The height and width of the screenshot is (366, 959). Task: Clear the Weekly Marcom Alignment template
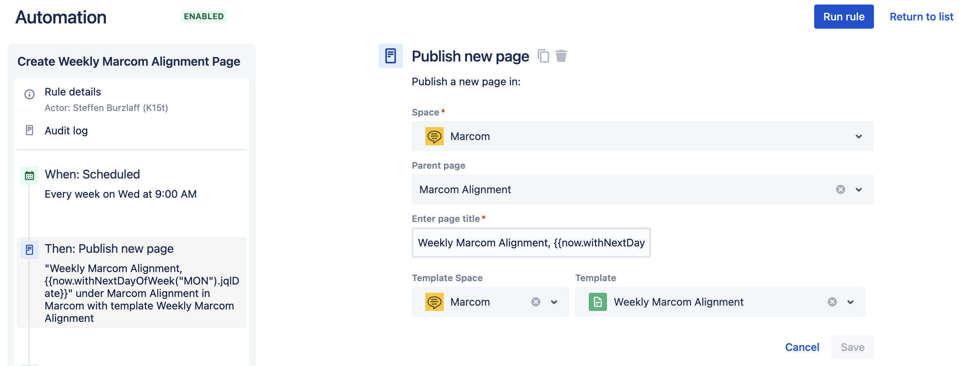pos(832,302)
